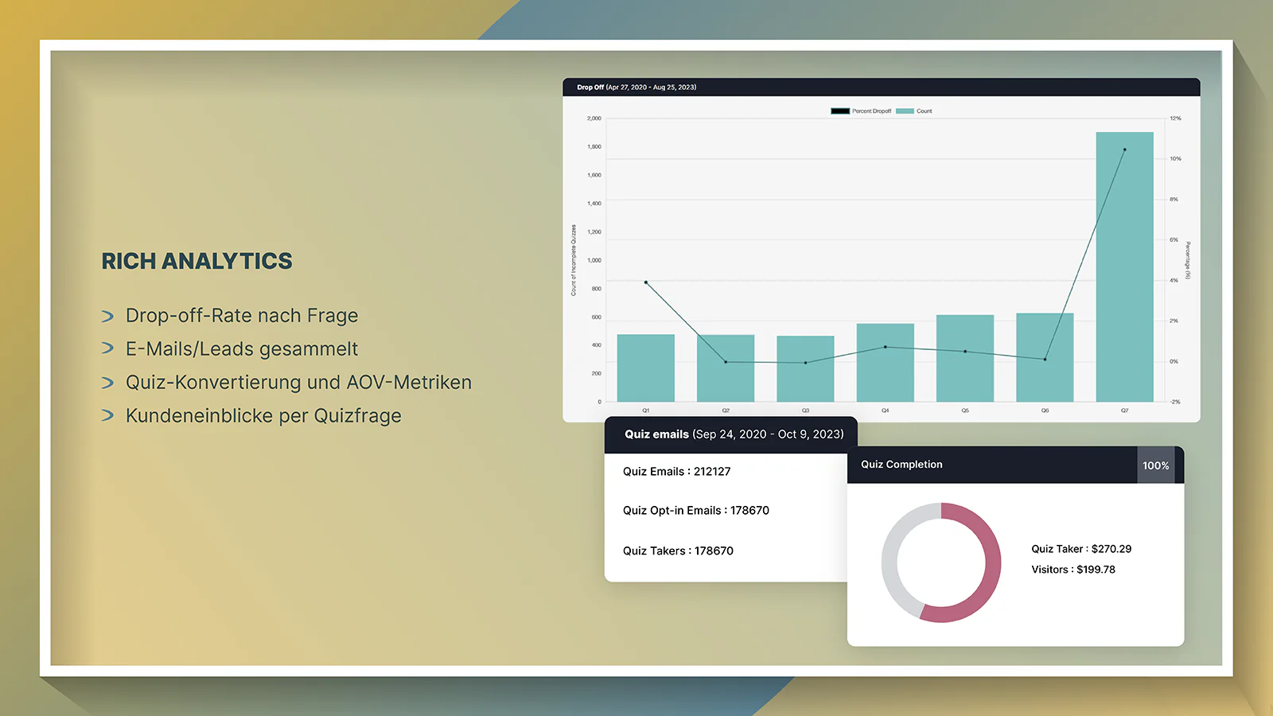Click 'Quiz Takers : 178670' text
This screenshot has width=1273, height=716.
pos(678,551)
